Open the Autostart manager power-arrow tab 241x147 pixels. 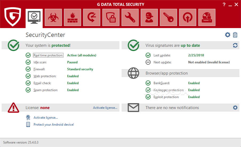pyautogui.click(x=188, y=17)
